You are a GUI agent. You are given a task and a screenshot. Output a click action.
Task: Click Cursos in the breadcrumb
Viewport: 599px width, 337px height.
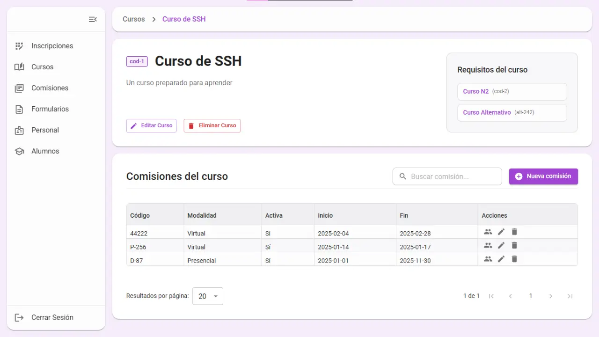tap(134, 19)
